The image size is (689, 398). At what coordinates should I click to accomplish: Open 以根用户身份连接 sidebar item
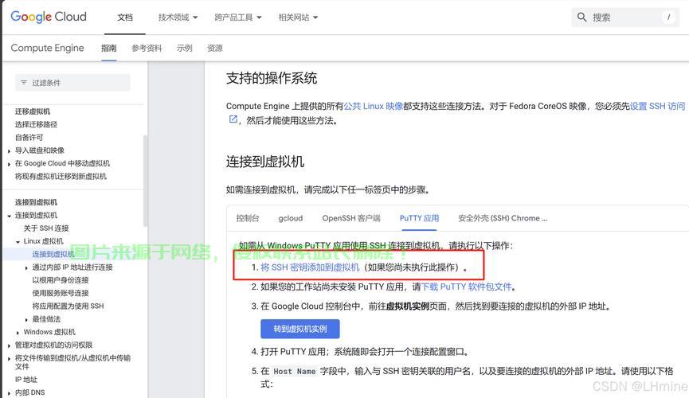tap(61, 280)
